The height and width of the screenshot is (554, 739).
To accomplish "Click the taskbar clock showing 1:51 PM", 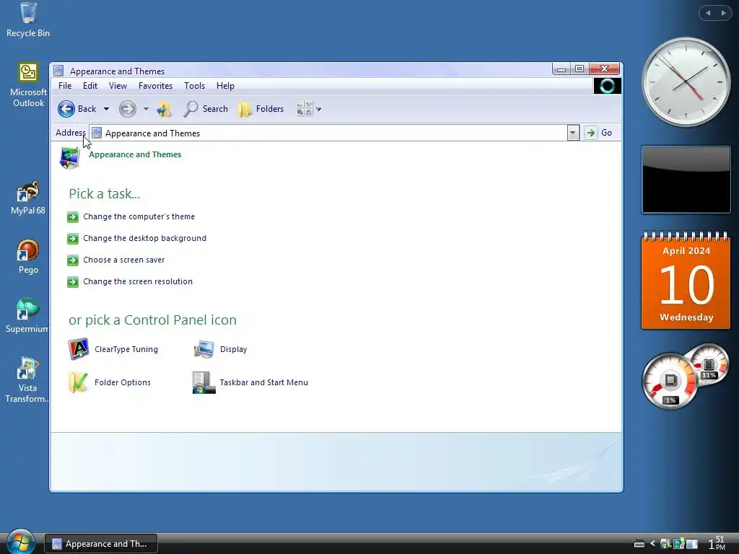I will pyautogui.click(x=717, y=543).
